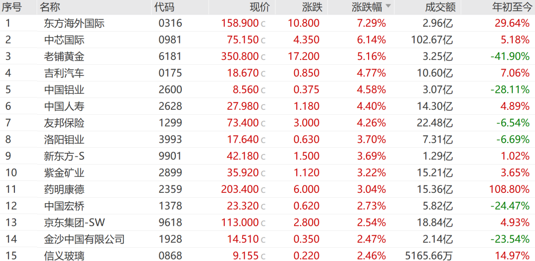
Task: Click the 名称 column header
Action: point(50,7)
